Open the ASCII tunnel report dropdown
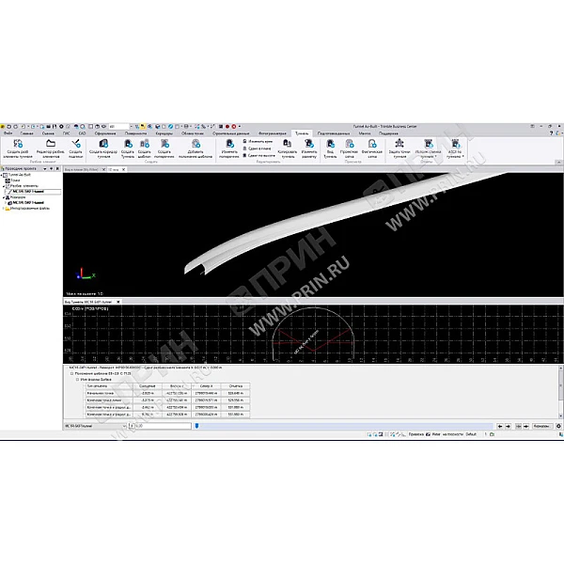The height and width of the screenshot is (564, 564). pyautogui.click(x=453, y=151)
